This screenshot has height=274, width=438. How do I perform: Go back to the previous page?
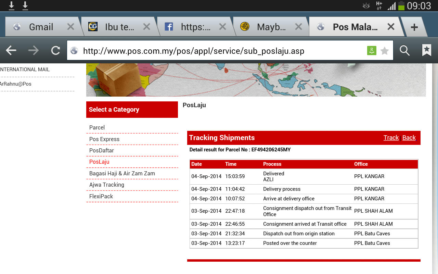point(11,51)
